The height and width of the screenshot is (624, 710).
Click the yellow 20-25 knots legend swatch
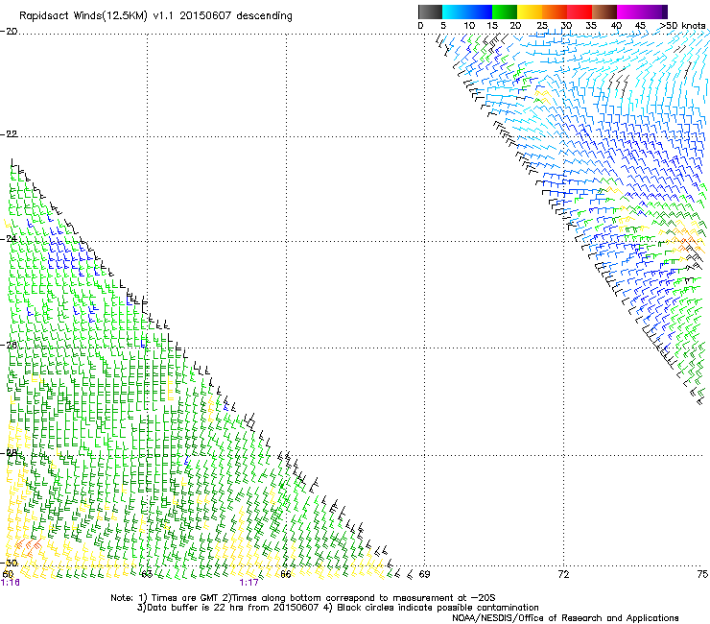(530, 12)
